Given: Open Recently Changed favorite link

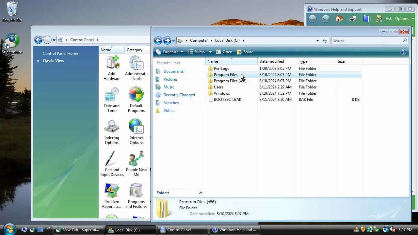Looking at the screenshot, I should 179,95.
